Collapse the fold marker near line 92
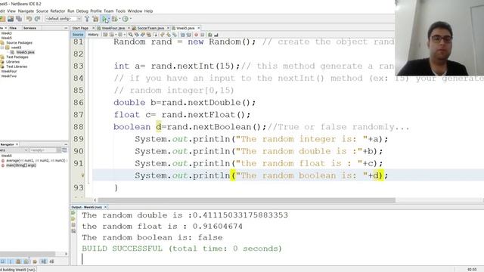Screen dimensions: 484x272 tap(82, 175)
